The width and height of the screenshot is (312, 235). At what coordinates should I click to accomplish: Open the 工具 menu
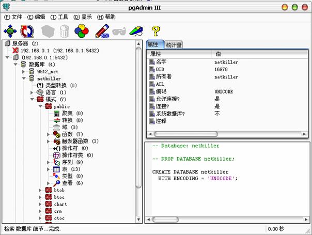(59, 17)
